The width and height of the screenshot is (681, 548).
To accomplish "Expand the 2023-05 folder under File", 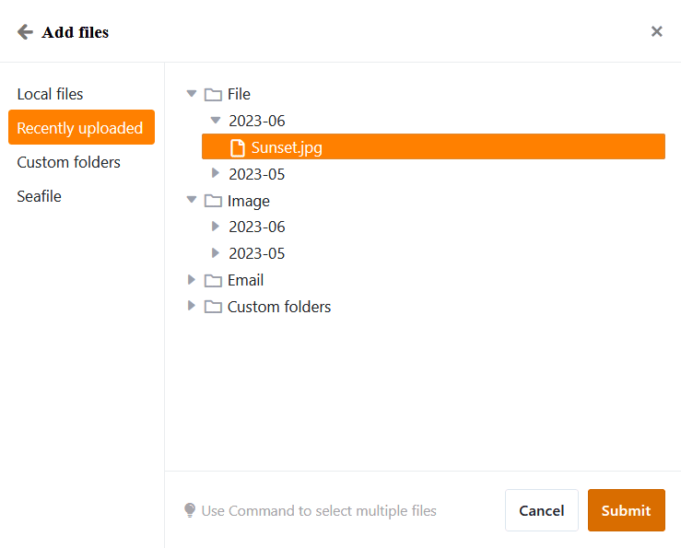I will click(216, 173).
